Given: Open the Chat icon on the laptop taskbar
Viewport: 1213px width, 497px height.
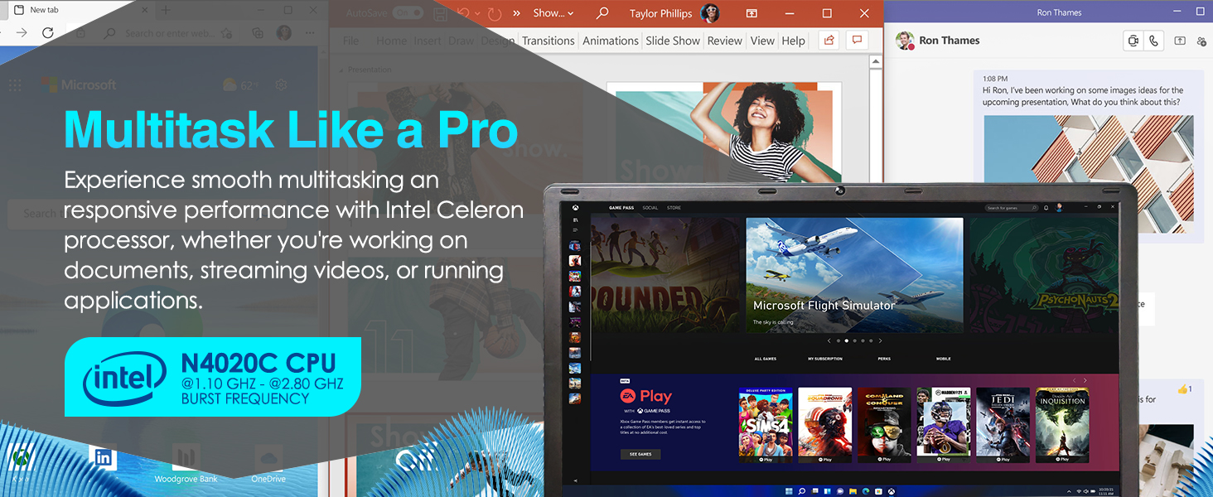Looking at the screenshot, I should [x=840, y=491].
